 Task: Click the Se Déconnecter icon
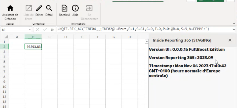[x=89, y=8]
